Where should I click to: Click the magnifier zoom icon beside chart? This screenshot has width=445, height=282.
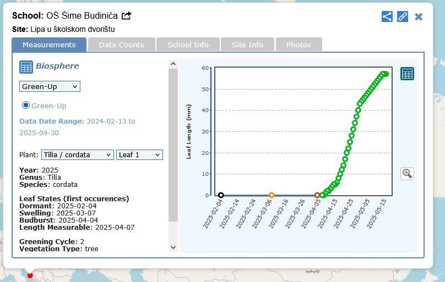(x=407, y=174)
